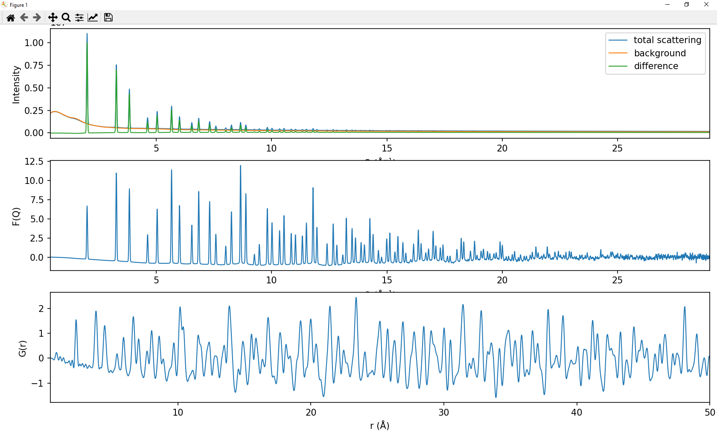The height and width of the screenshot is (431, 717).
Task: Restore down the figure window
Action: click(686, 4)
